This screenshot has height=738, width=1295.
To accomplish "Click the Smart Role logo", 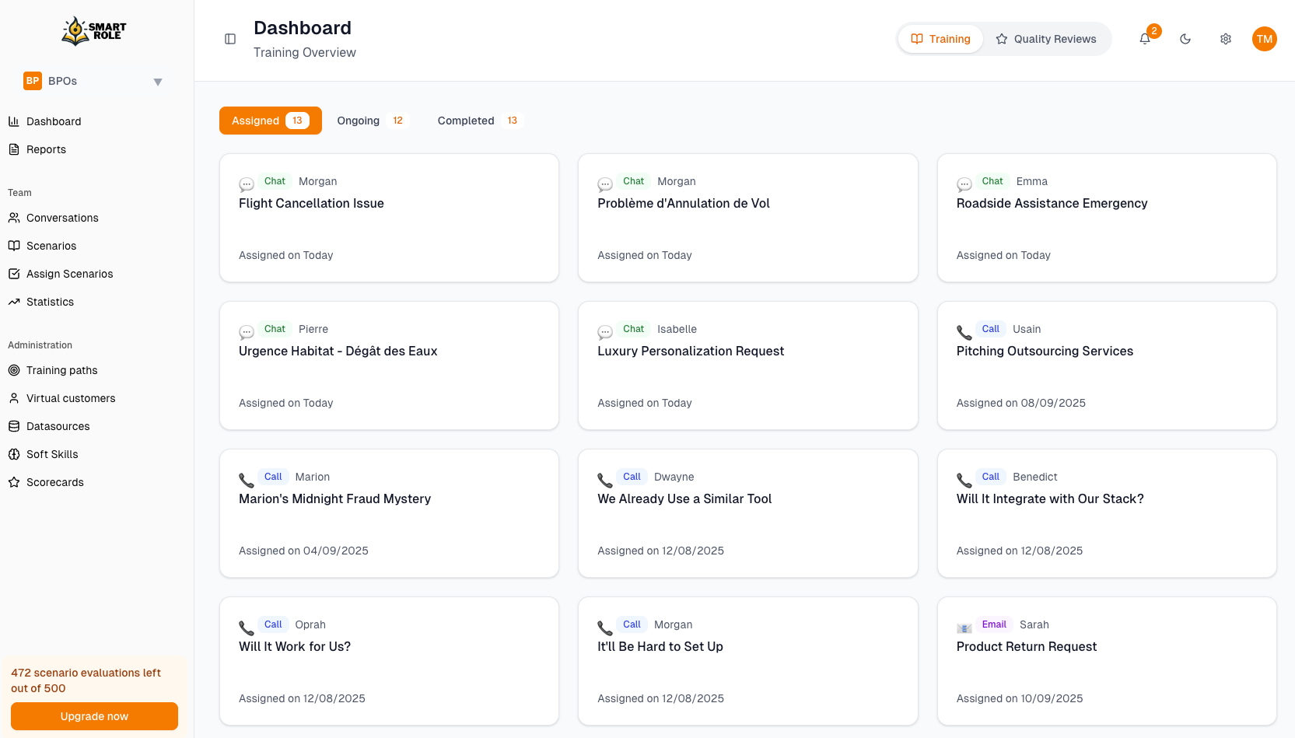I will pyautogui.click(x=94, y=31).
